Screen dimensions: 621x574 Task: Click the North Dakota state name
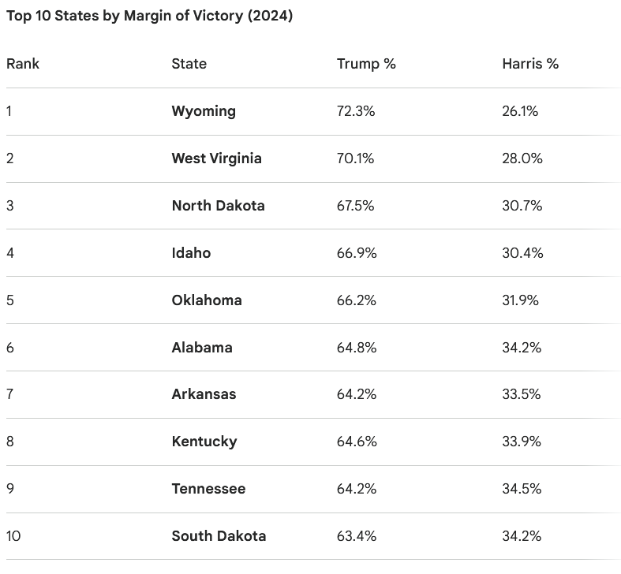click(x=218, y=206)
